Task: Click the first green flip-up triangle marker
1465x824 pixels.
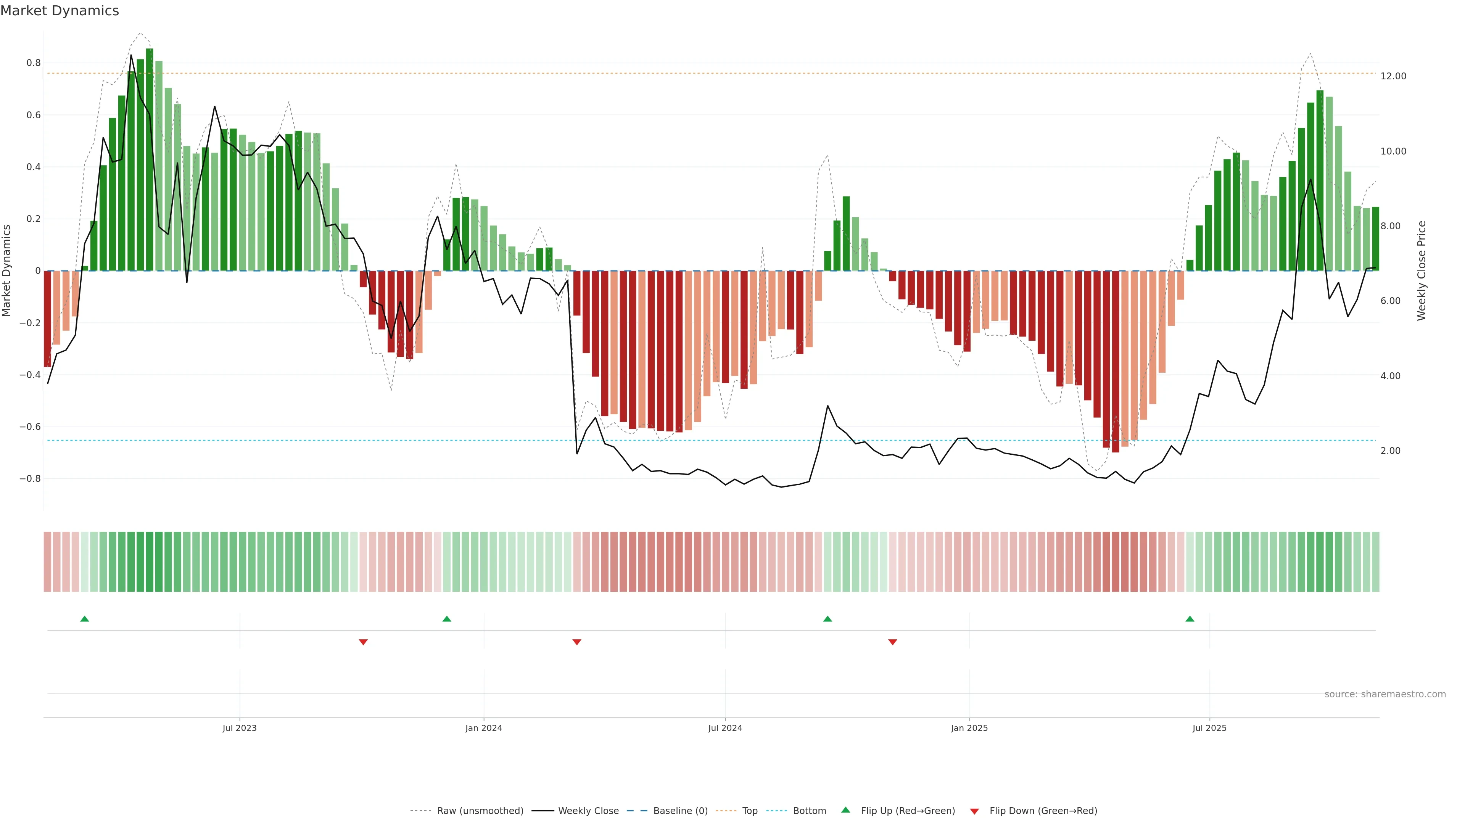Action: (x=85, y=619)
